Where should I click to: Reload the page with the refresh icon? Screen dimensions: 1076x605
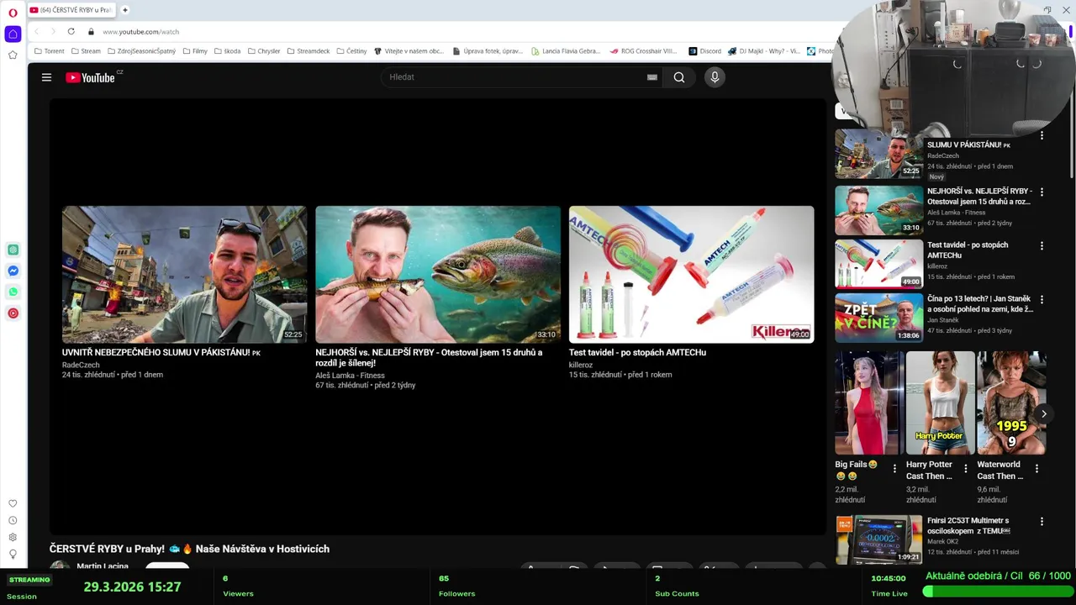point(71,31)
